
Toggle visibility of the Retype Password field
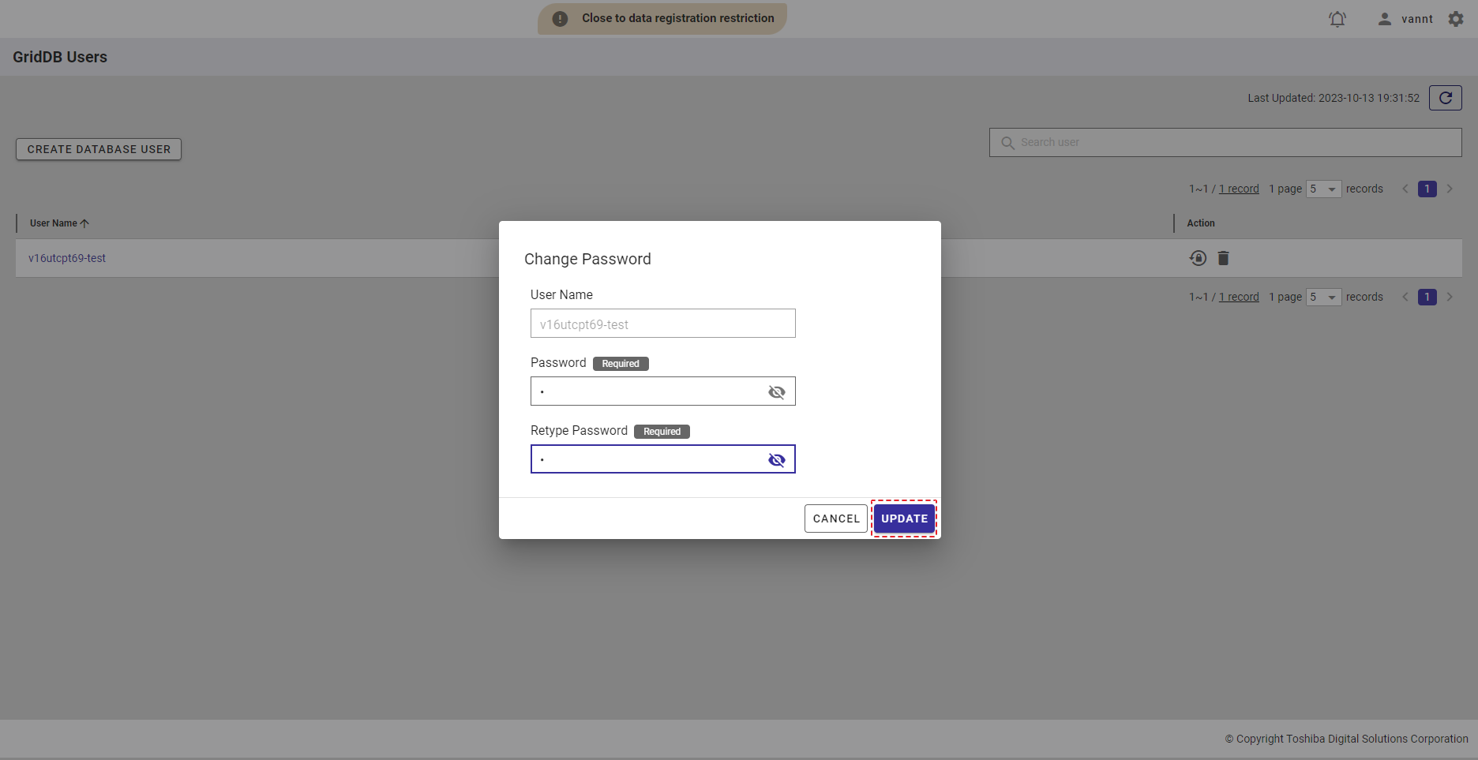[776, 460]
